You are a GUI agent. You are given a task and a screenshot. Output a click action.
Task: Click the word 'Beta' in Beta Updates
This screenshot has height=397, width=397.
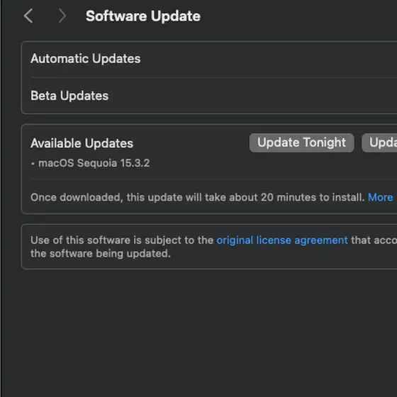pyautogui.click(x=43, y=96)
